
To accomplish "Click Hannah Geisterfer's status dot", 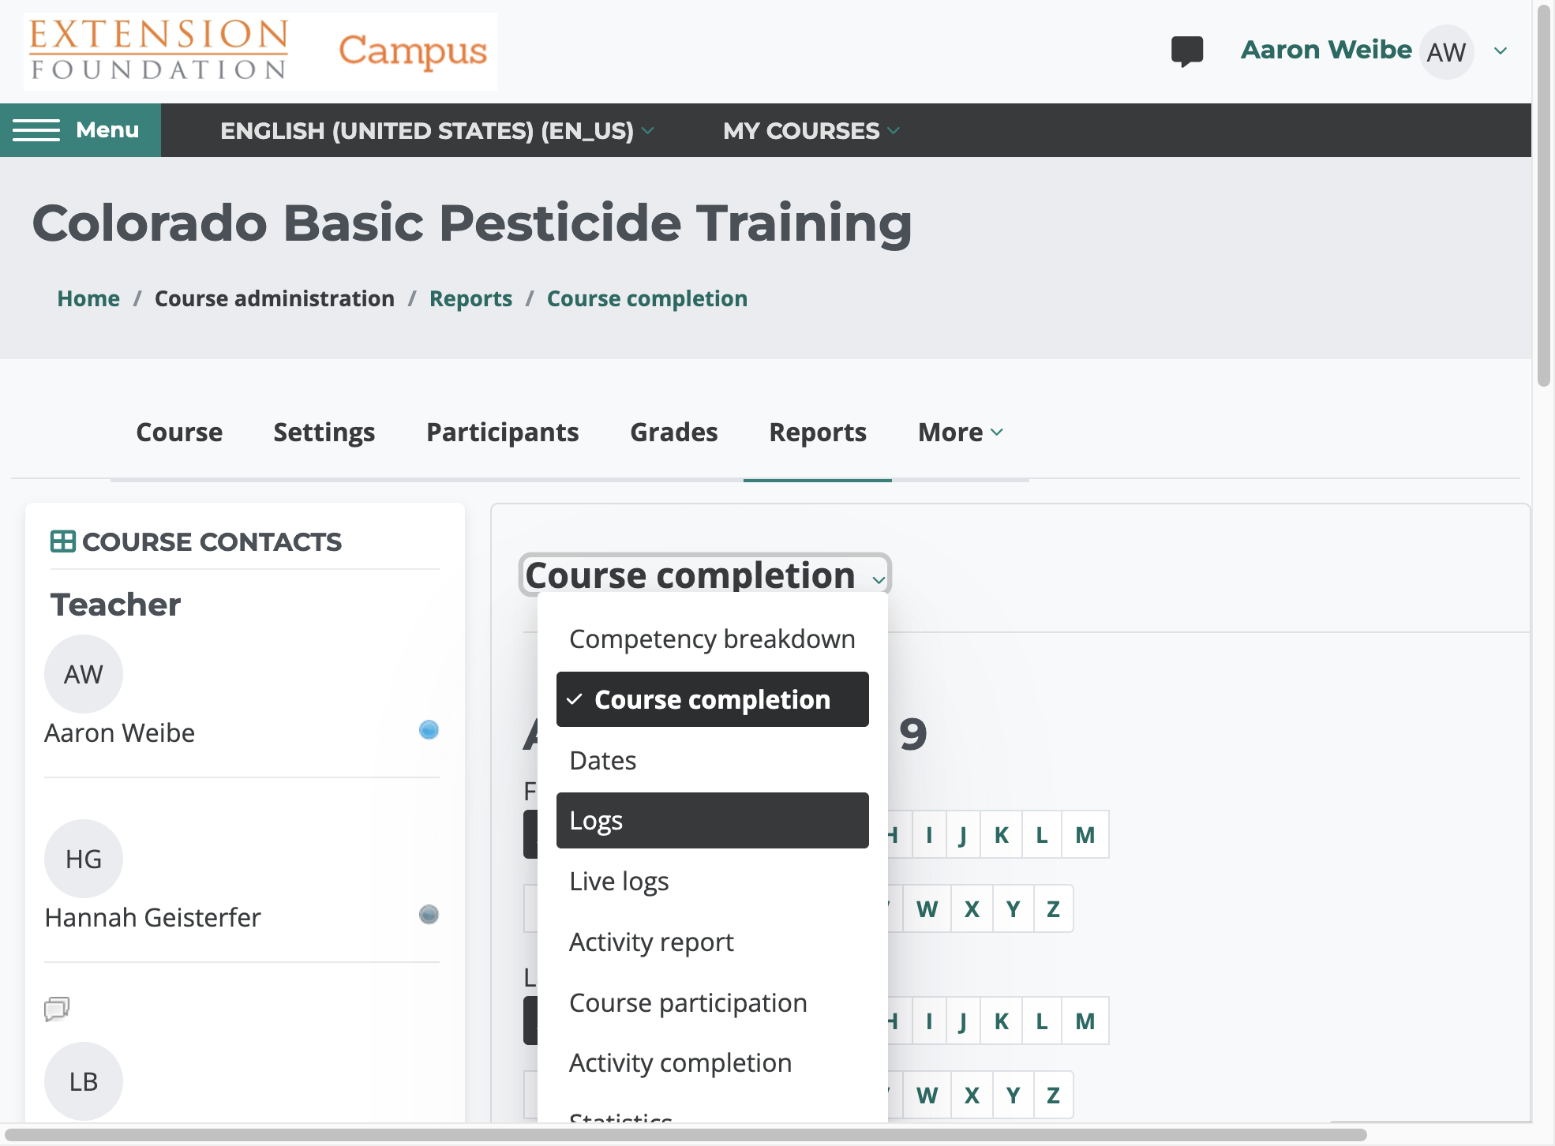I will [x=429, y=915].
